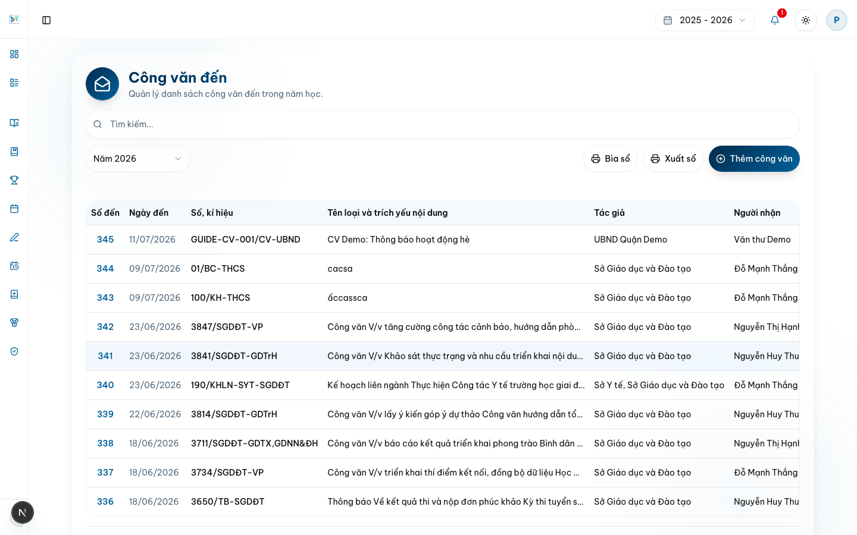Sort by Ngày đến column header
This screenshot has height=535, width=857.
tap(149, 213)
